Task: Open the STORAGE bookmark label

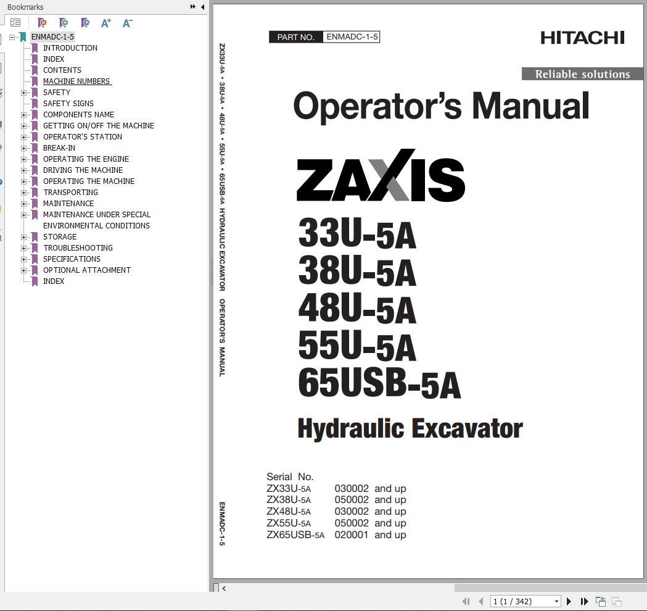Action: tap(60, 236)
